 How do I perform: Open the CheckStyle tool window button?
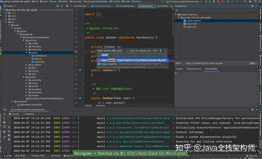(54, 156)
